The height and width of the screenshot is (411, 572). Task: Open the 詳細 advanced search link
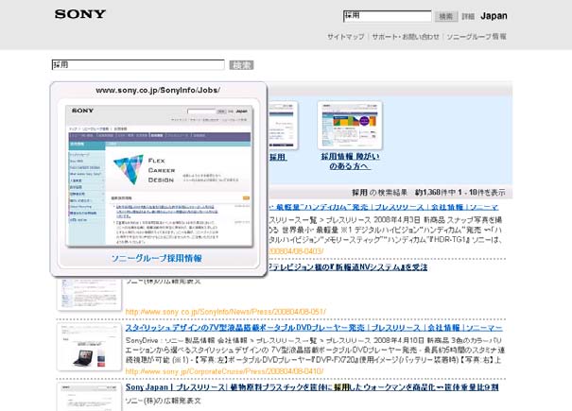(468, 16)
